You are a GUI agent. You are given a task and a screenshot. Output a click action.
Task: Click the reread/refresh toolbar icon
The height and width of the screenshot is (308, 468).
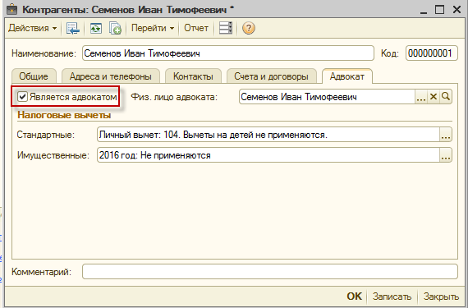96,29
